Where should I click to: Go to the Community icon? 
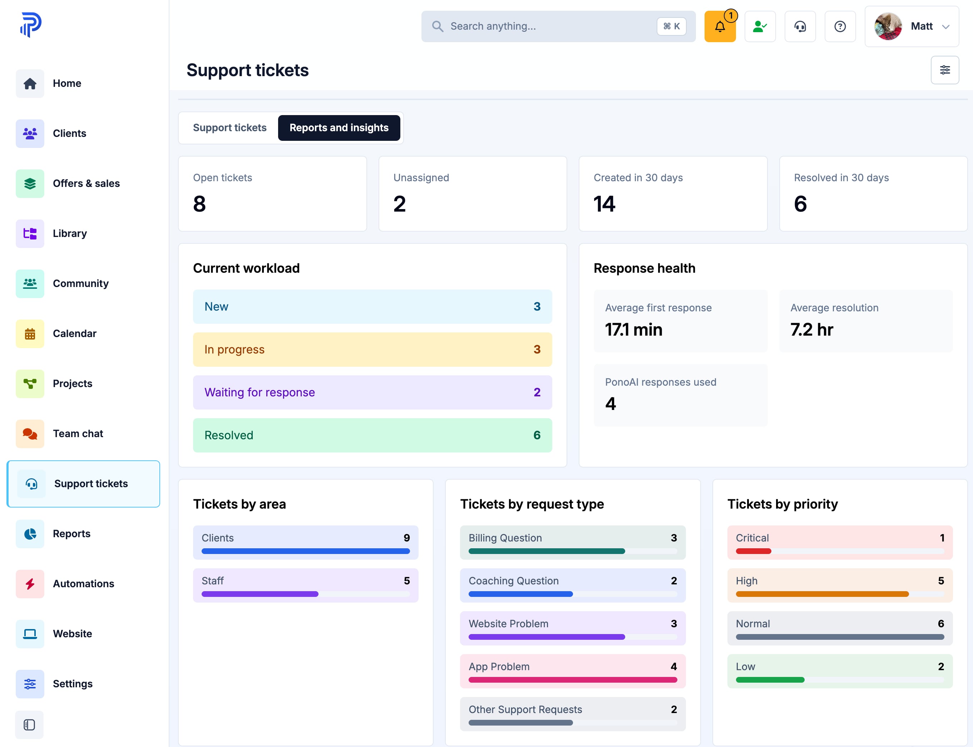pos(30,283)
